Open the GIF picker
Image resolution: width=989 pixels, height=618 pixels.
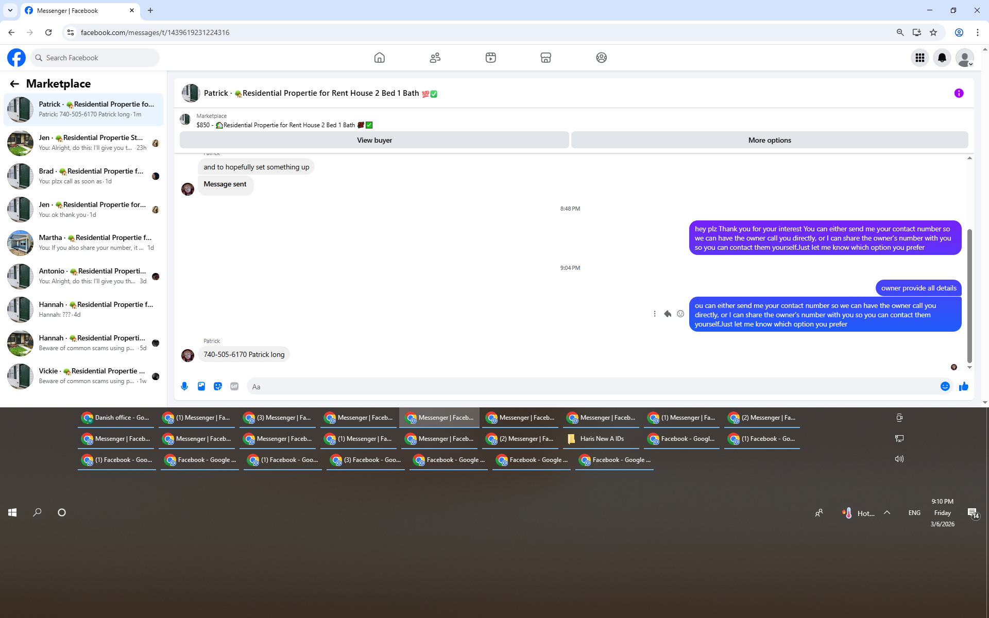pyautogui.click(x=234, y=386)
